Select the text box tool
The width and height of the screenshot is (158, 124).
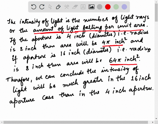click(x=83, y=7)
